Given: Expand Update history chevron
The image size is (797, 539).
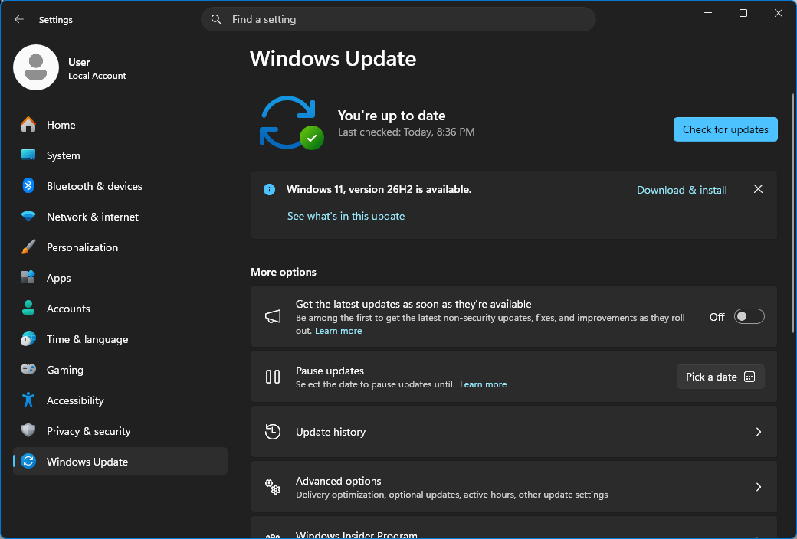Looking at the screenshot, I should pyautogui.click(x=759, y=432).
